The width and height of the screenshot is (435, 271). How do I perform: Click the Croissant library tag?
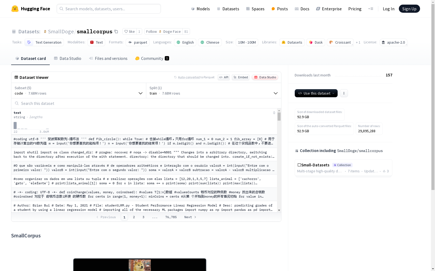click(x=340, y=42)
